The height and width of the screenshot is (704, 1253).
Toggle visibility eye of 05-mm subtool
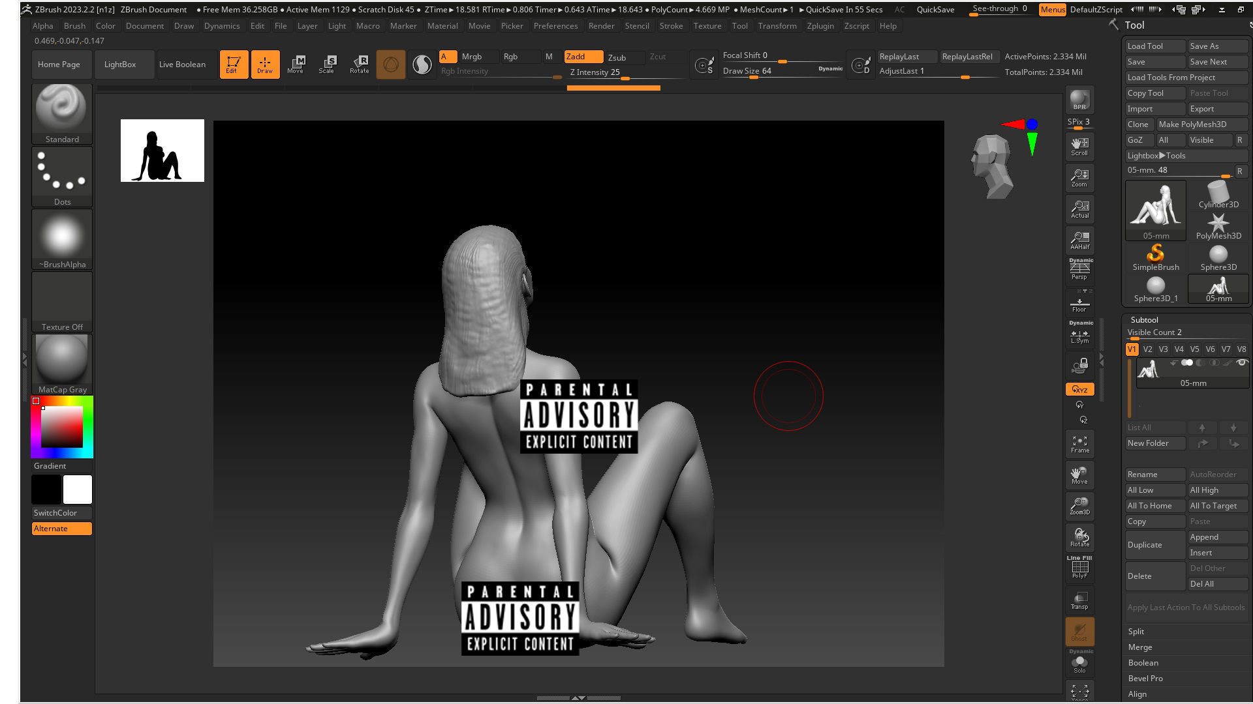click(1242, 362)
